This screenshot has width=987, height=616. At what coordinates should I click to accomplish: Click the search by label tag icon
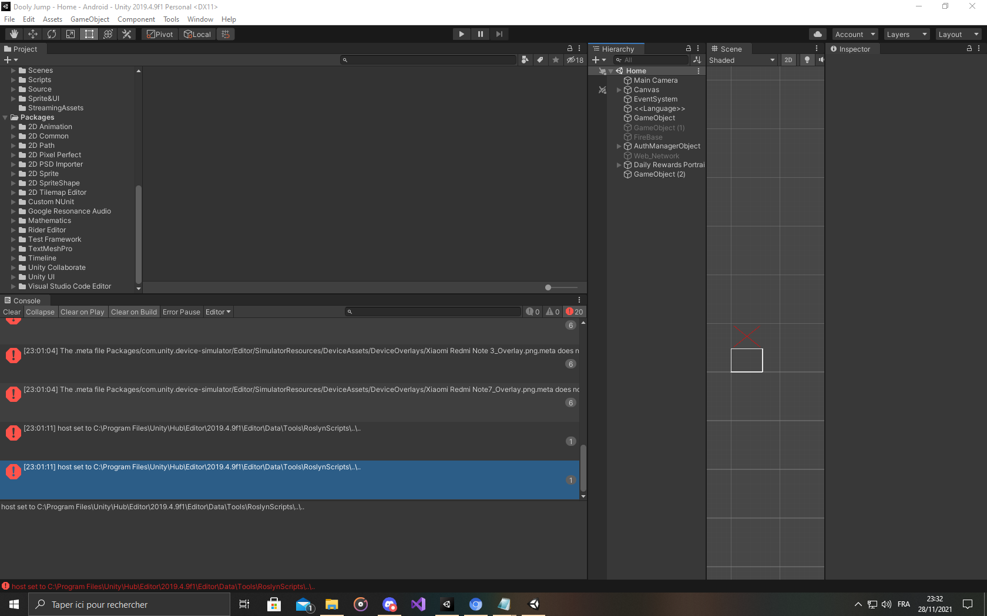point(540,60)
